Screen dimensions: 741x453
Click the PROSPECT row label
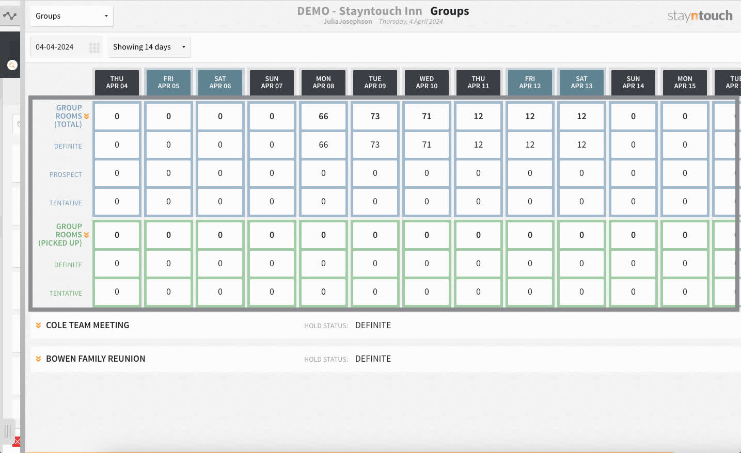66,175
